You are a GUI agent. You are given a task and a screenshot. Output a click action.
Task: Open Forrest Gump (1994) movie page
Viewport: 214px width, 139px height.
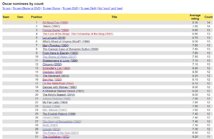56,30
